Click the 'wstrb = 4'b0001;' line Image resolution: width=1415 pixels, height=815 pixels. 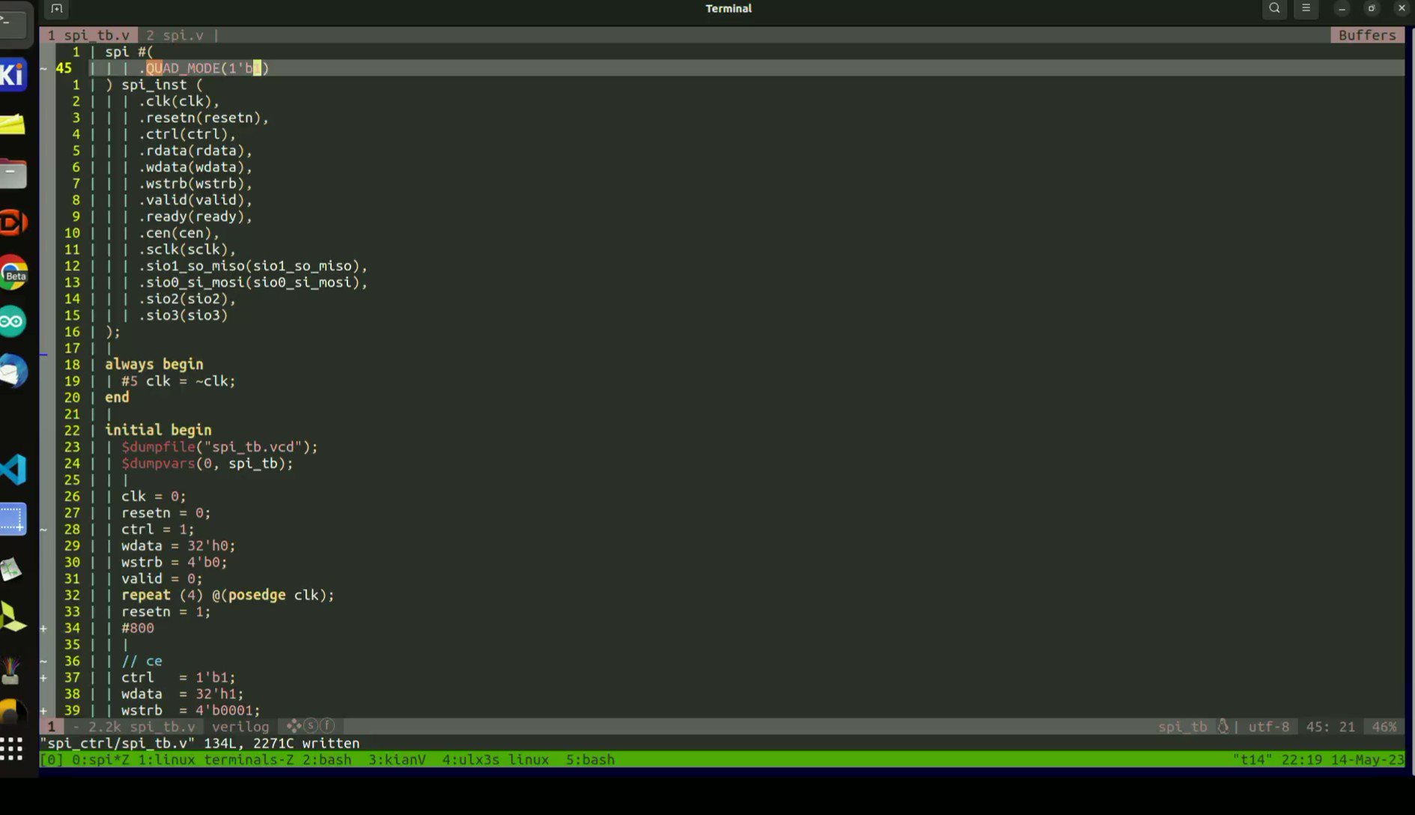[x=191, y=710]
